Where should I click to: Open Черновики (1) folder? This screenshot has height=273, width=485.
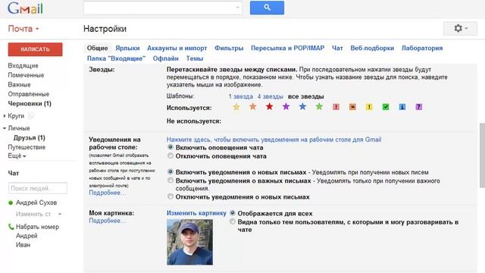tap(30, 104)
